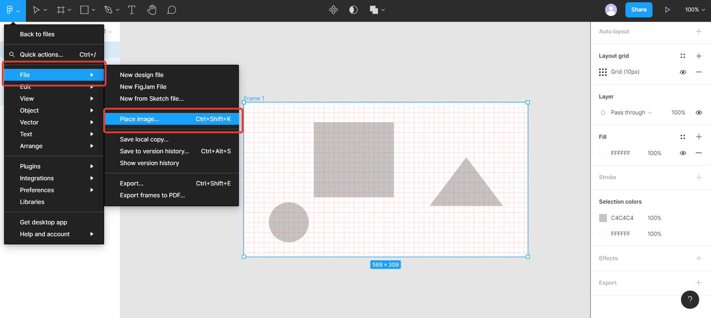Image resolution: width=711 pixels, height=318 pixels.
Task: Open the 100% zoom dropdown
Action: coord(694,10)
